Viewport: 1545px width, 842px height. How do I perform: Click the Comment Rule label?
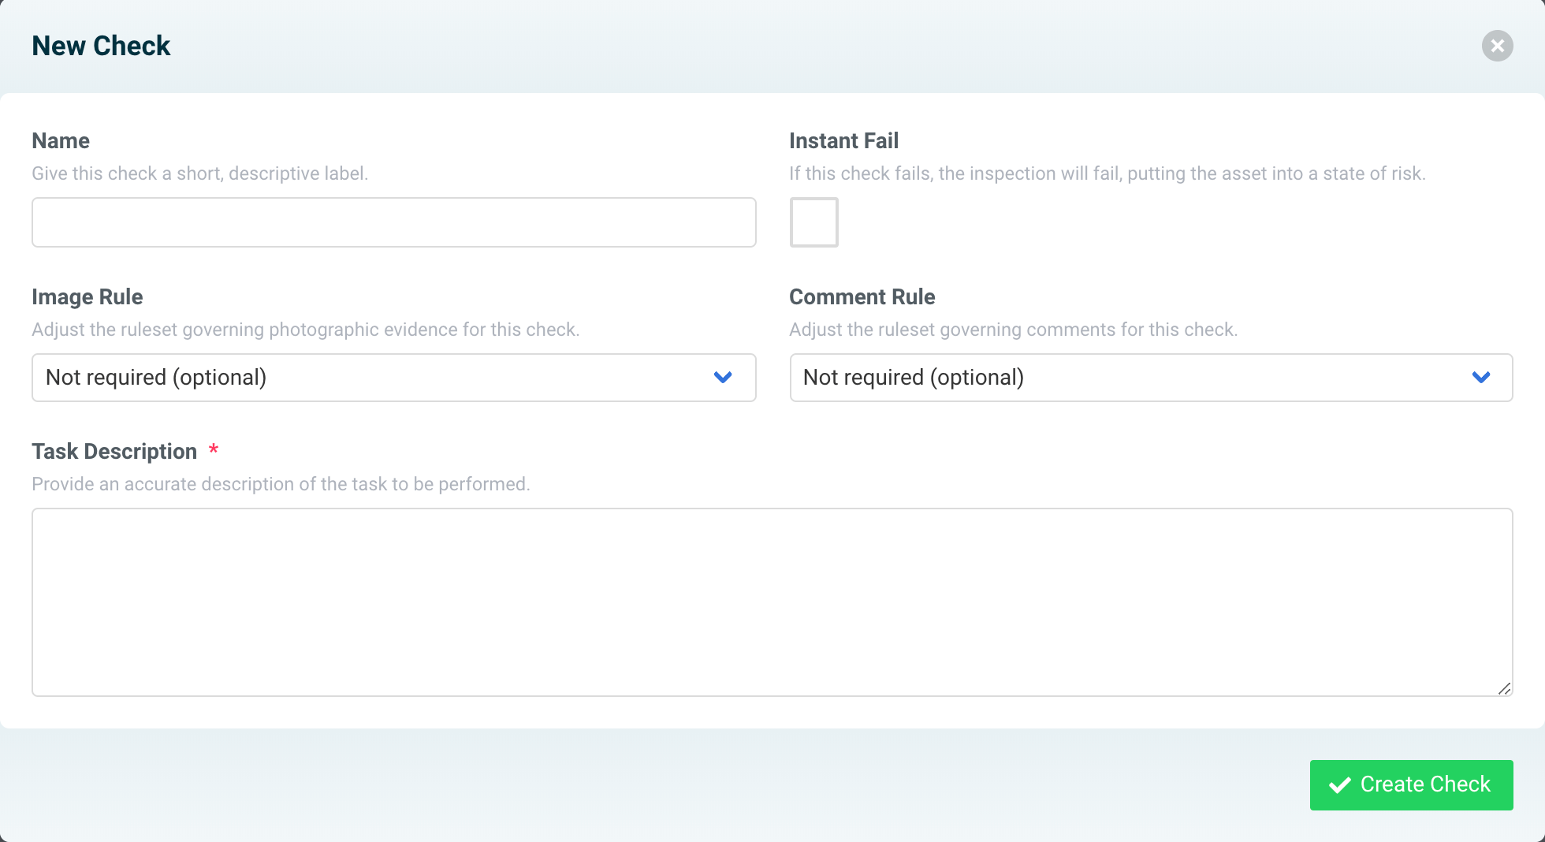[862, 297]
